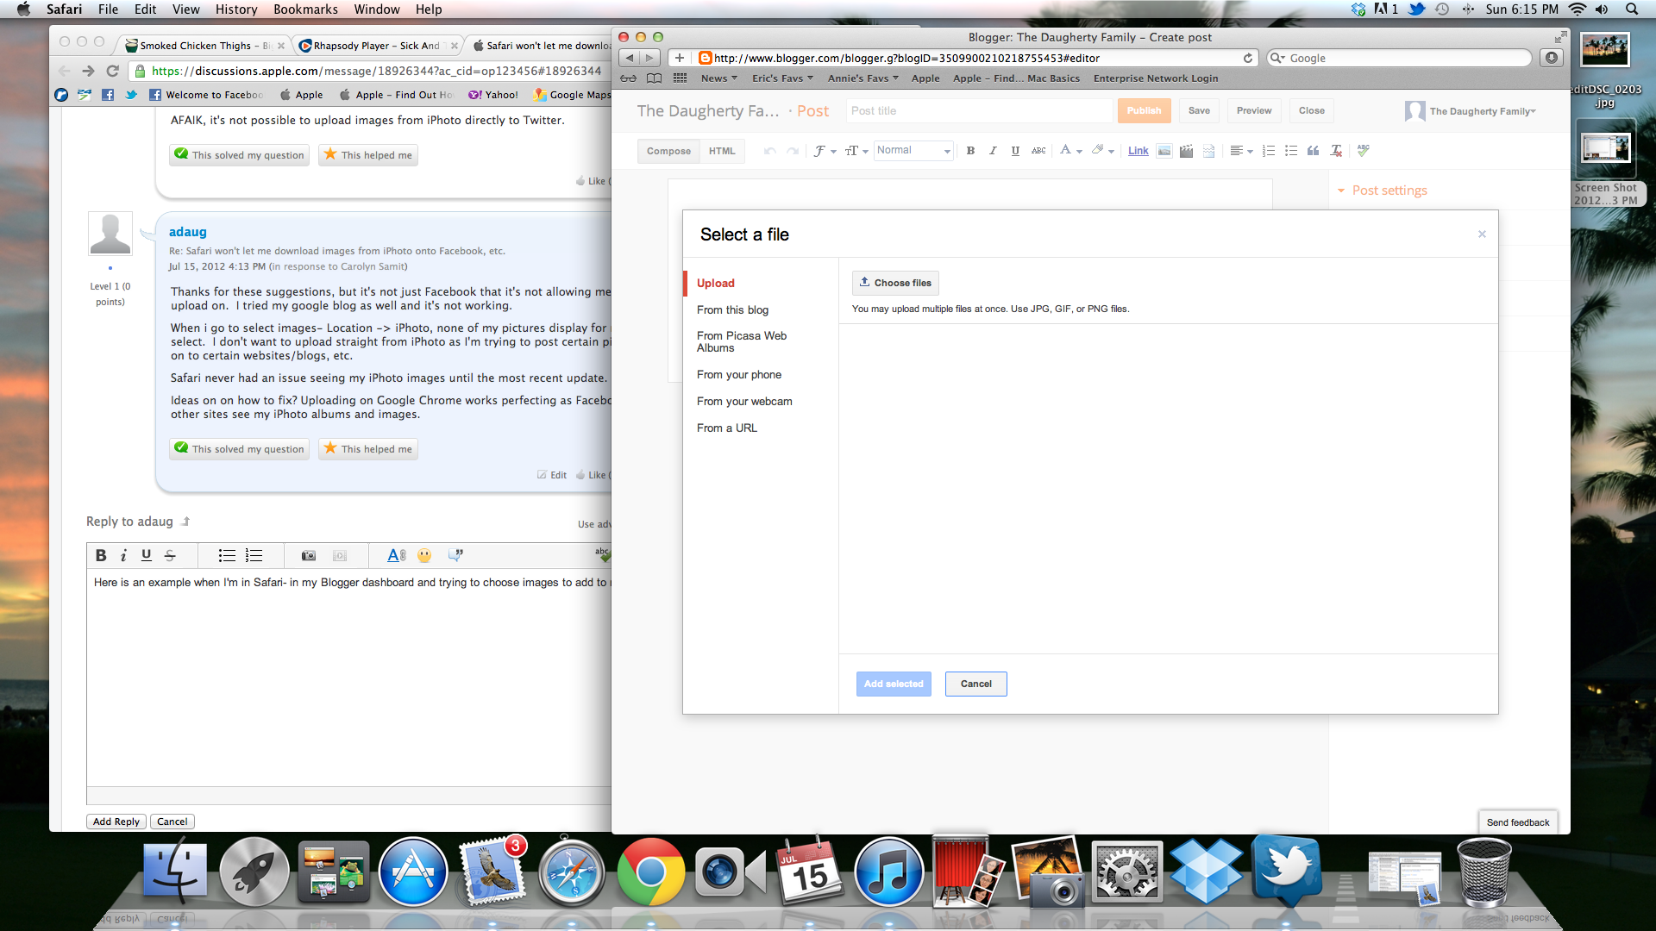Click the Remove formatting icon

[x=1336, y=151]
